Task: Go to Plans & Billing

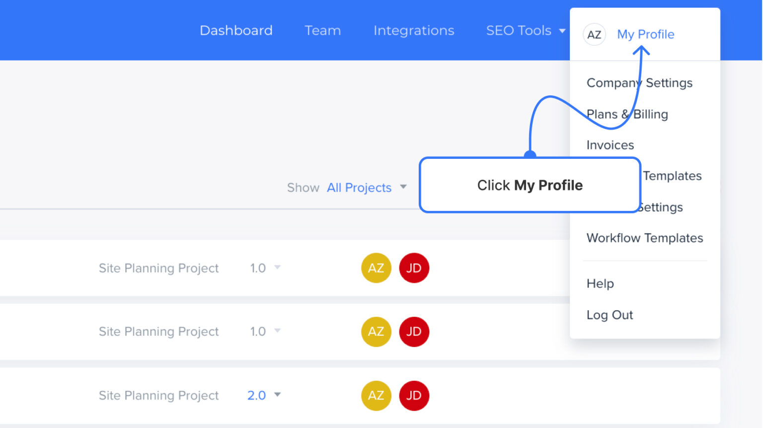Action: [x=627, y=114]
